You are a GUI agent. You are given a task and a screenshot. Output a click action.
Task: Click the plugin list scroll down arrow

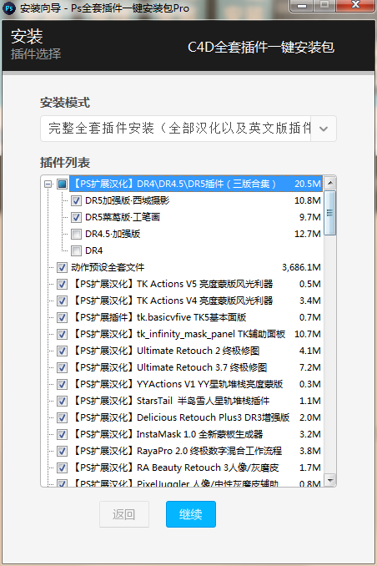click(x=330, y=480)
